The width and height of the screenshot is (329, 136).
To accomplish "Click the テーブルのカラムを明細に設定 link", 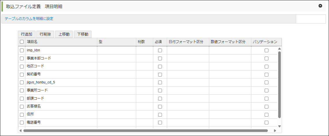I will click(29, 19).
